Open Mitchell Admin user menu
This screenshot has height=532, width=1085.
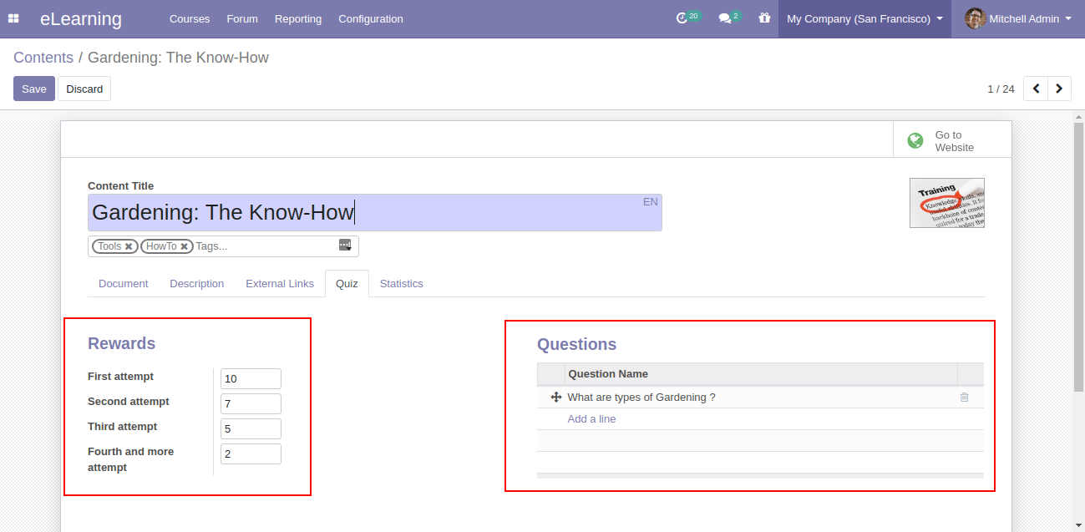(1018, 18)
